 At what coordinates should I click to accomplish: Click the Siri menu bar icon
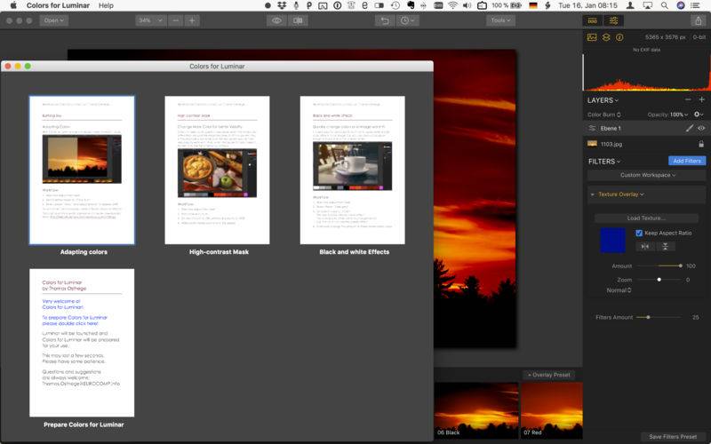680,5
